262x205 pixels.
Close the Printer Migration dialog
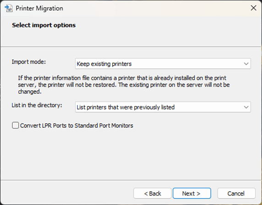point(253,8)
